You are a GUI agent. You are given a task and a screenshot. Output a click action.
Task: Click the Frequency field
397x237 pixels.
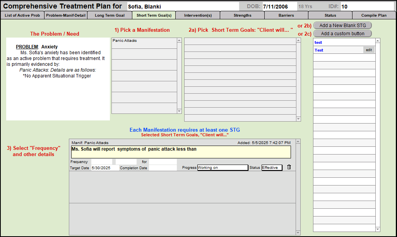[x=101, y=161]
